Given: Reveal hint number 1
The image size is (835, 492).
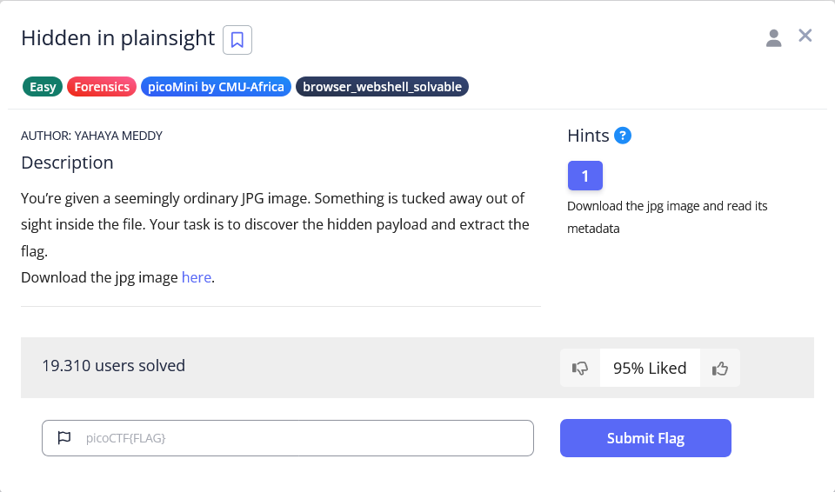Looking at the screenshot, I should coord(584,176).
